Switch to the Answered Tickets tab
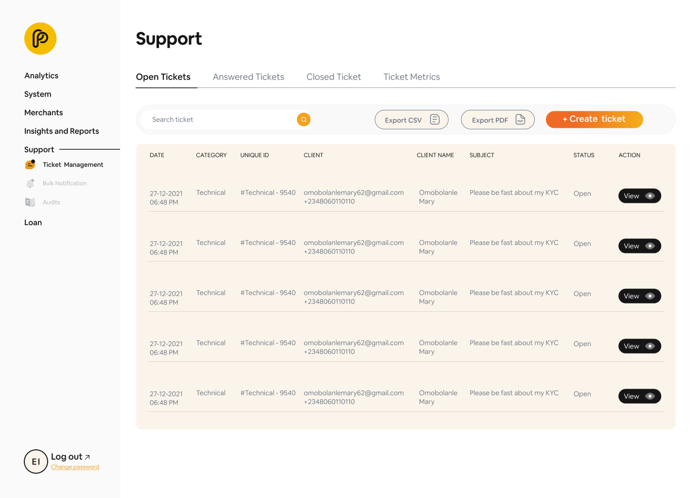 [248, 77]
